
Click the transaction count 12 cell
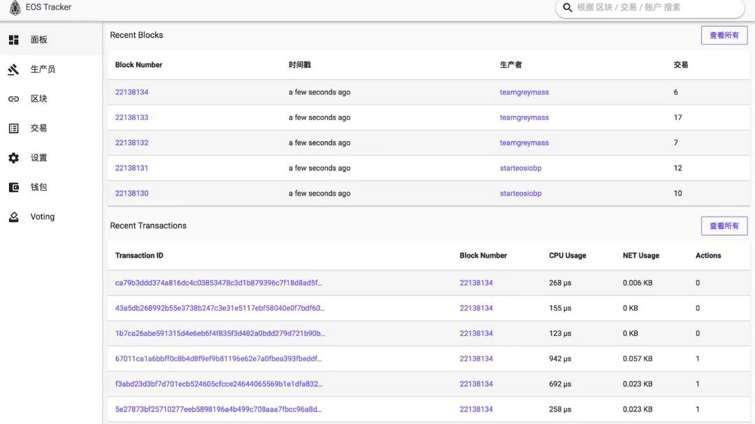(677, 168)
